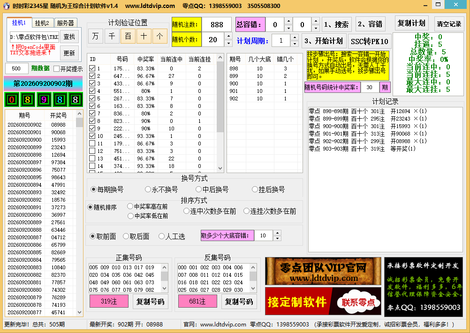Toggle the 十 position button
470x333 pixels.
click(144, 36)
